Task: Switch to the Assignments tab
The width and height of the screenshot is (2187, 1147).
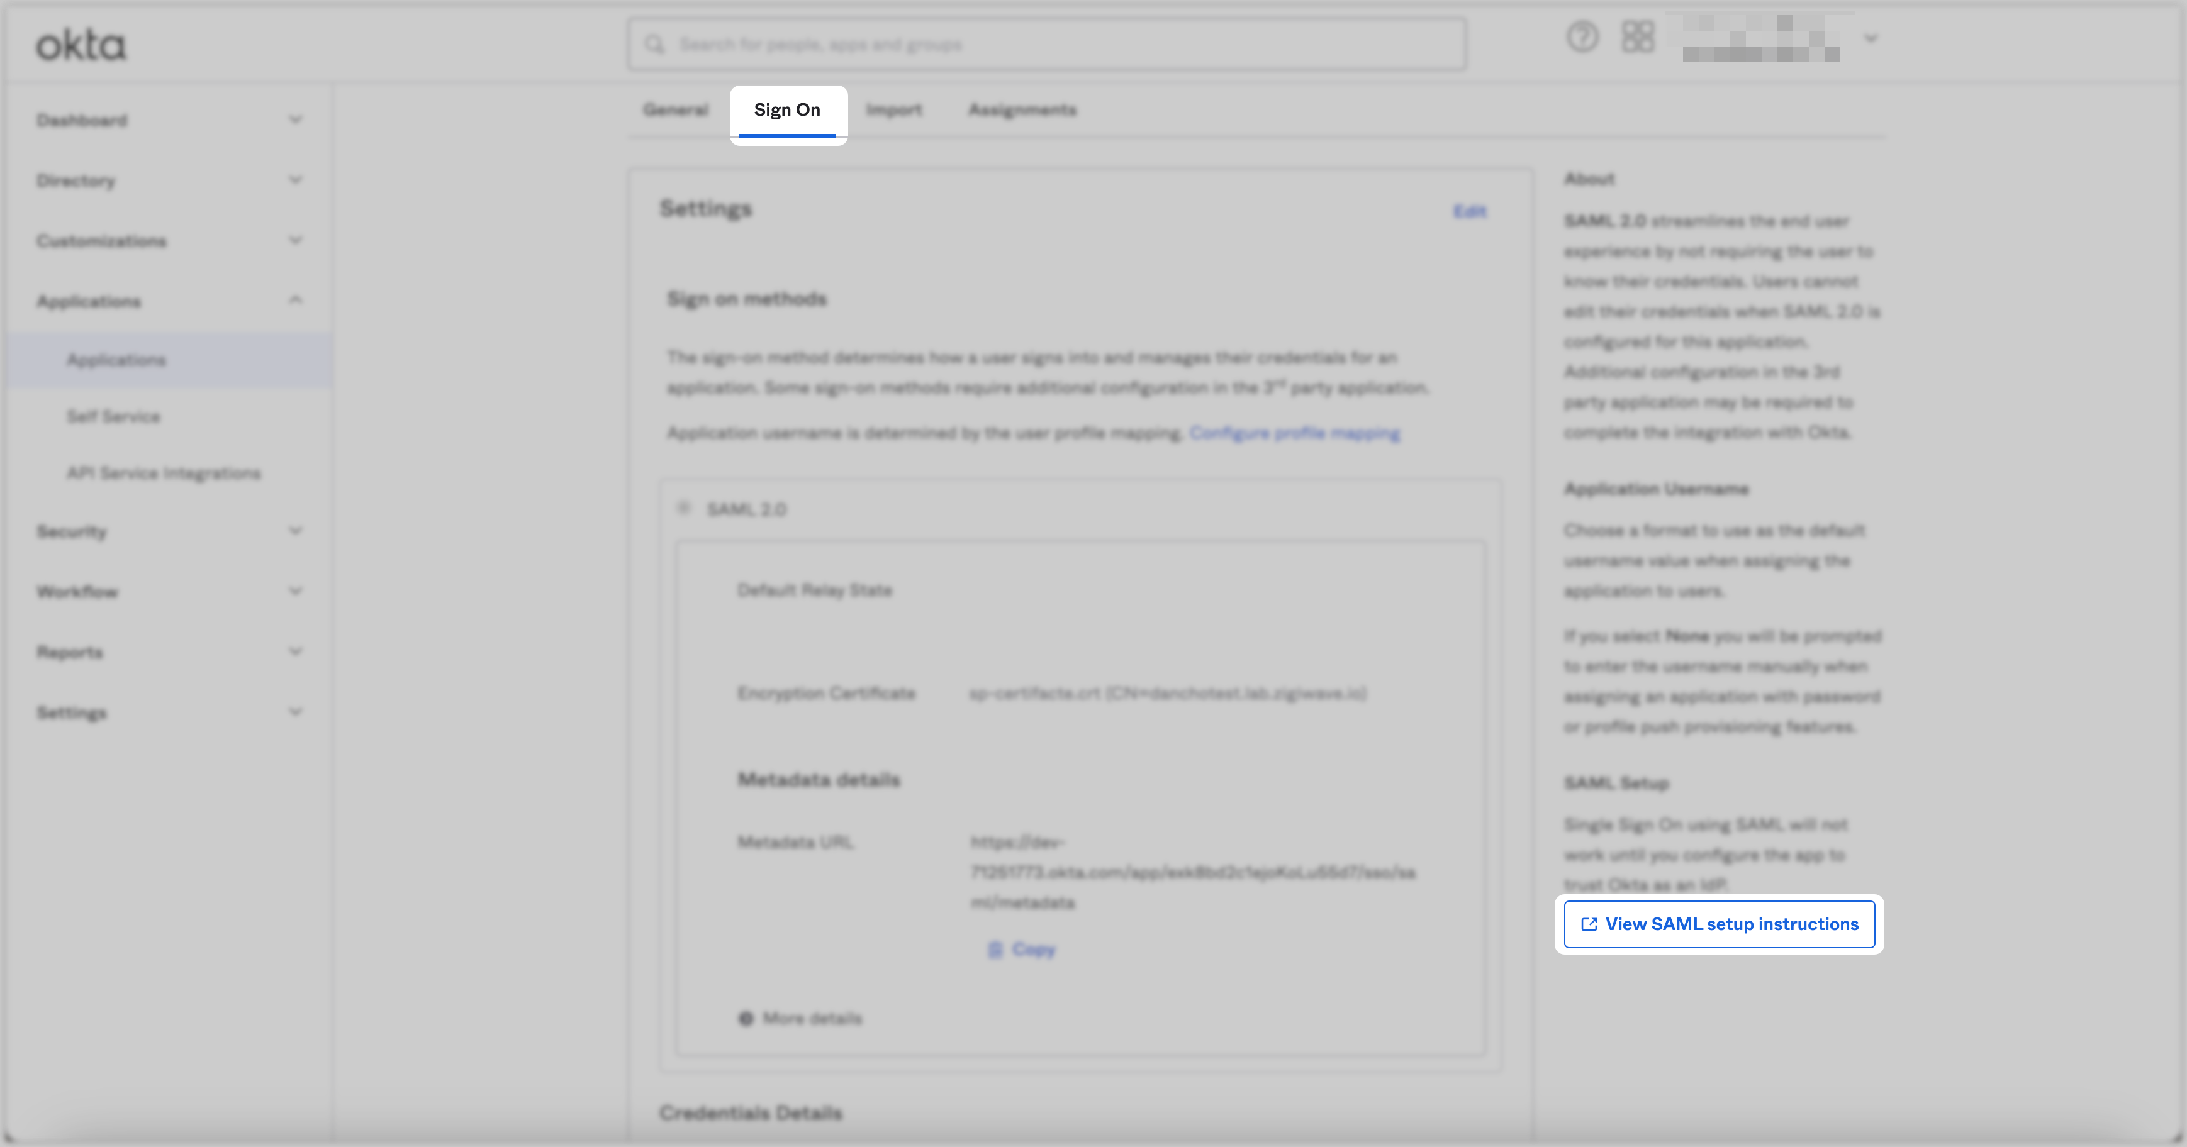Action: click(1022, 110)
